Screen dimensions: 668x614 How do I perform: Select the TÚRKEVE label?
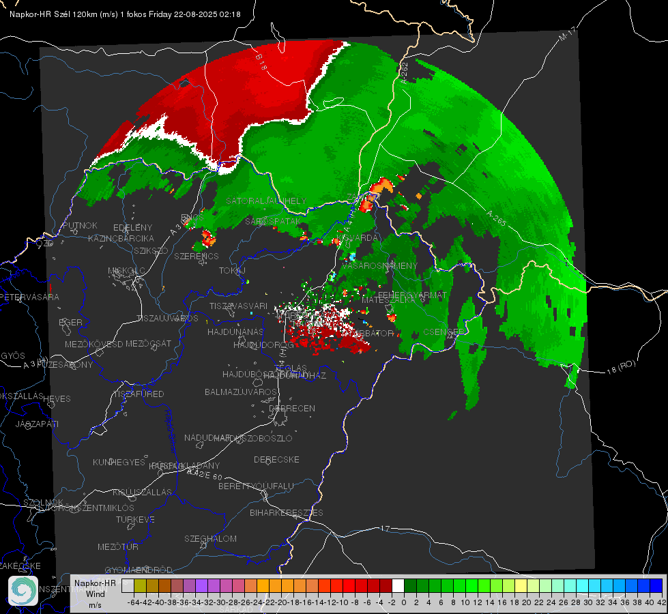pos(135,520)
